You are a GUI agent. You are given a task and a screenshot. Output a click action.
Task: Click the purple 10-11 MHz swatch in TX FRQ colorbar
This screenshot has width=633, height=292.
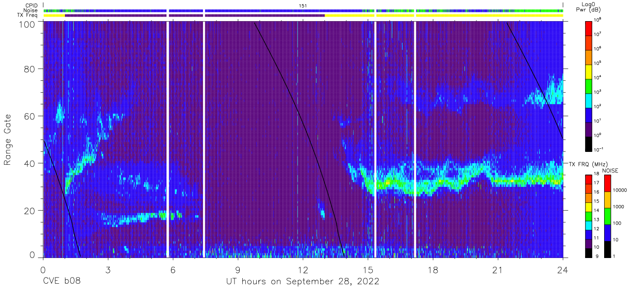(x=590, y=243)
